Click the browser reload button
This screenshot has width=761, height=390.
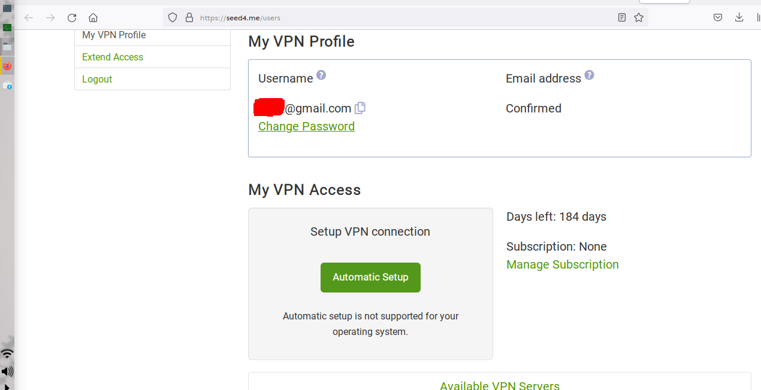72,18
